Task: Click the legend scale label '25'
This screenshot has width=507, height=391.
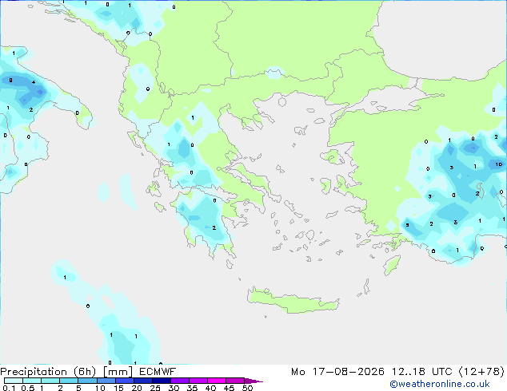Action: (x=155, y=388)
